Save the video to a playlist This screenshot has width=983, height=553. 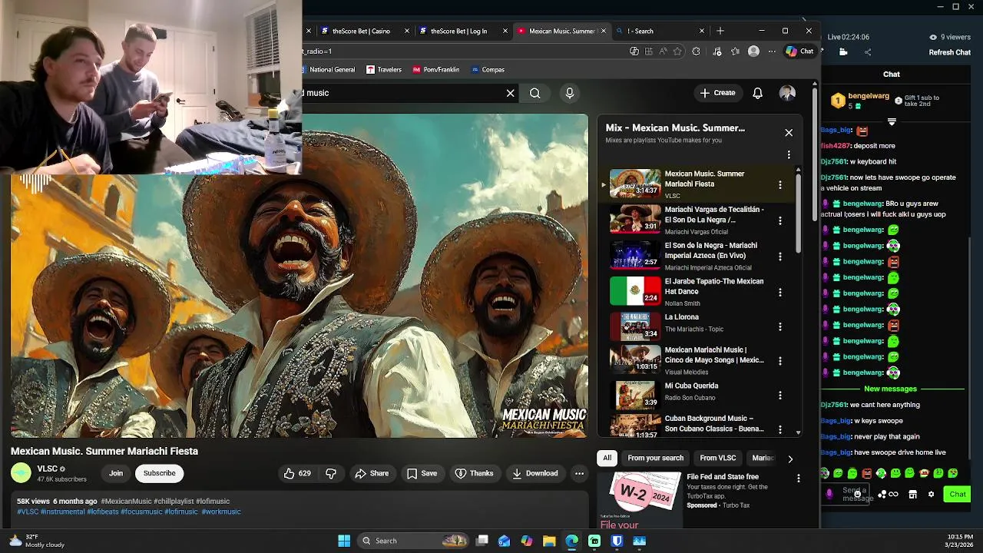(x=422, y=473)
